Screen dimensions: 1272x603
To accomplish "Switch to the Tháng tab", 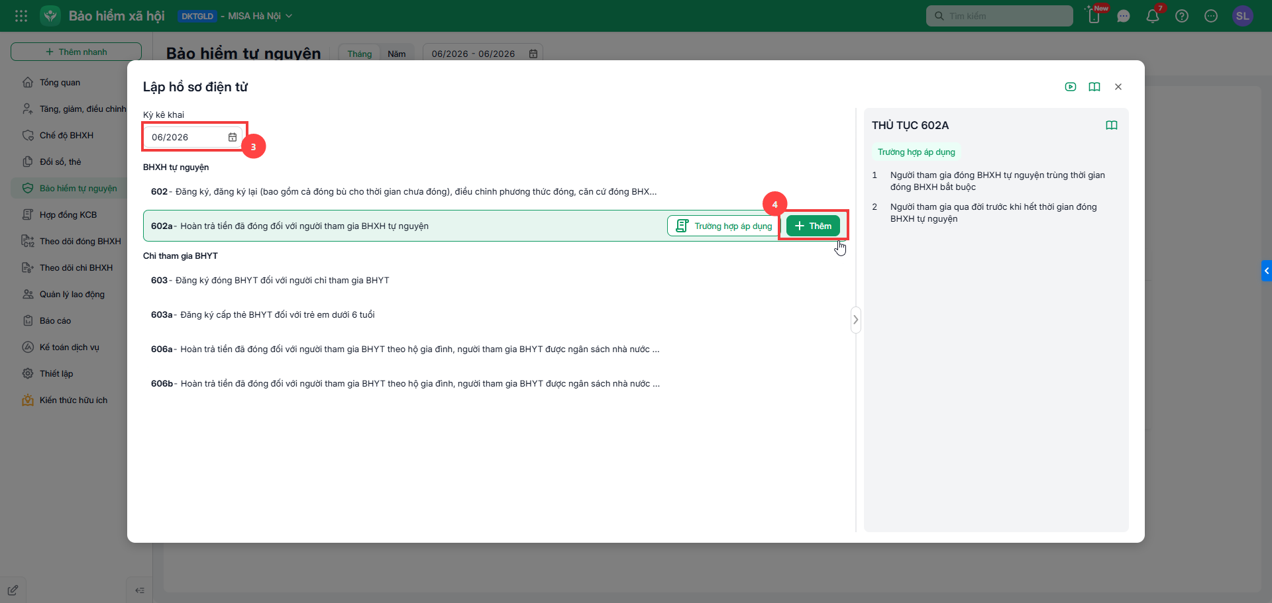I will click(x=360, y=54).
